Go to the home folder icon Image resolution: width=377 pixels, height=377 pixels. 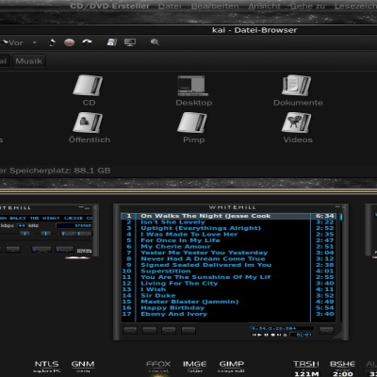pos(112,42)
